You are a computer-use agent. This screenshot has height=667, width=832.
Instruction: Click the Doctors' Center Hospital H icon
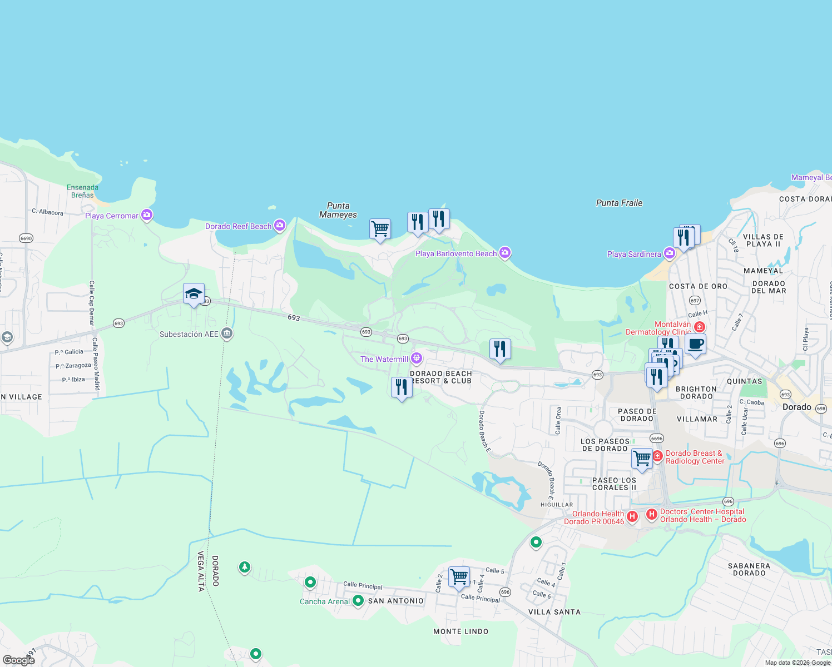tap(652, 515)
